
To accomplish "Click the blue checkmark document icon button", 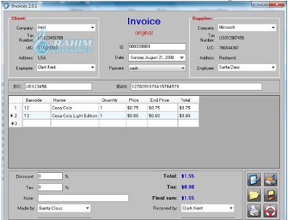I will (254, 179).
